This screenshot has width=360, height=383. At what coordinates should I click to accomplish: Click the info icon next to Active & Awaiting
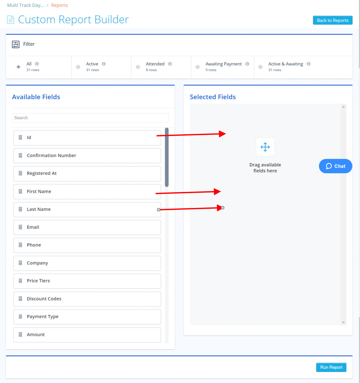coord(309,64)
